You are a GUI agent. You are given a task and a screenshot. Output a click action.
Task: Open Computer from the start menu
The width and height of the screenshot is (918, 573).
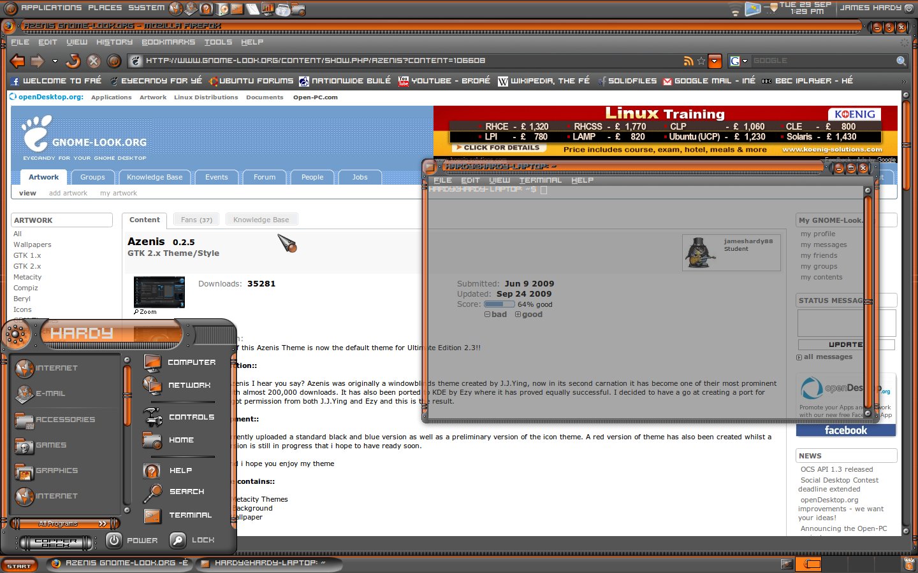point(180,362)
